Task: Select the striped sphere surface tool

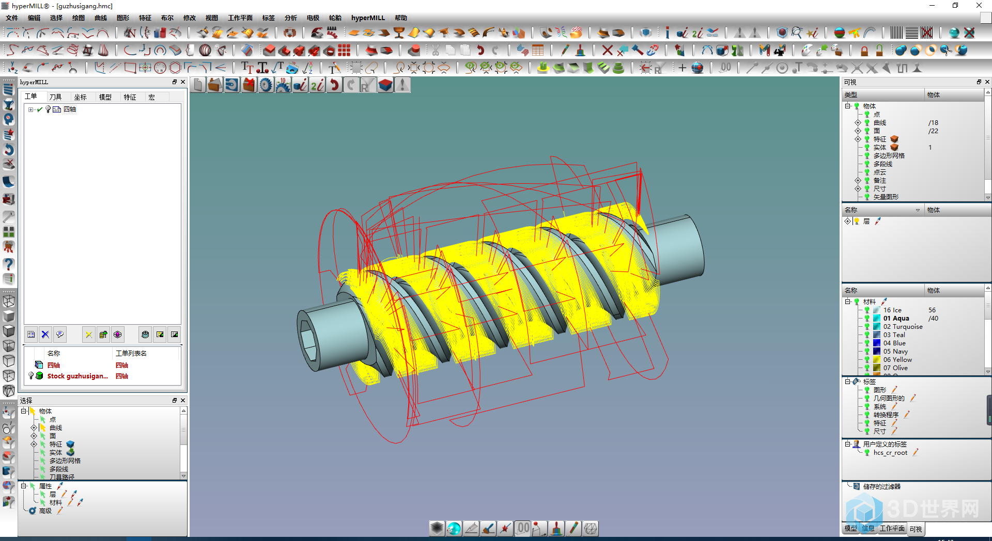Action: click(205, 50)
